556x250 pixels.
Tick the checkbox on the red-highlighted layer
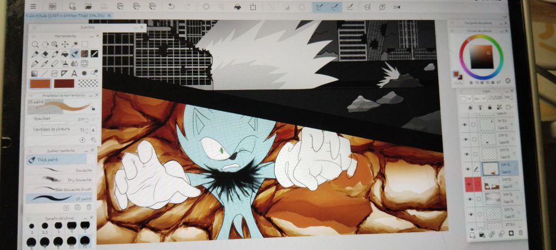tap(478, 184)
